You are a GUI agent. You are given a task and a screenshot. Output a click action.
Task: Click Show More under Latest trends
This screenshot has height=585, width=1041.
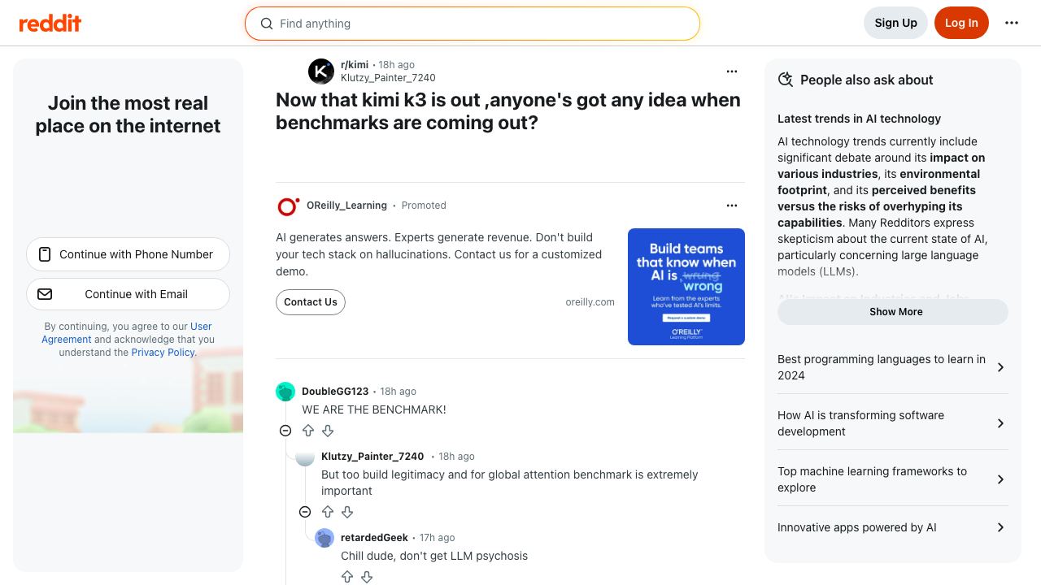(x=893, y=312)
